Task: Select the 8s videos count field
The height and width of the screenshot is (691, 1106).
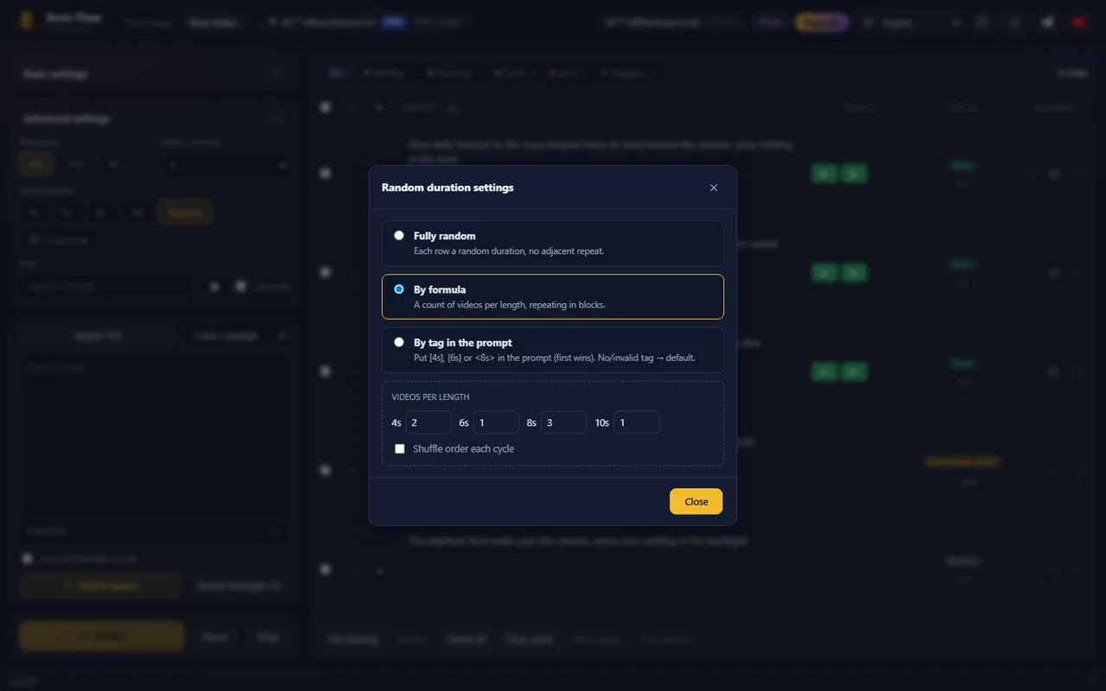Action: [564, 422]
